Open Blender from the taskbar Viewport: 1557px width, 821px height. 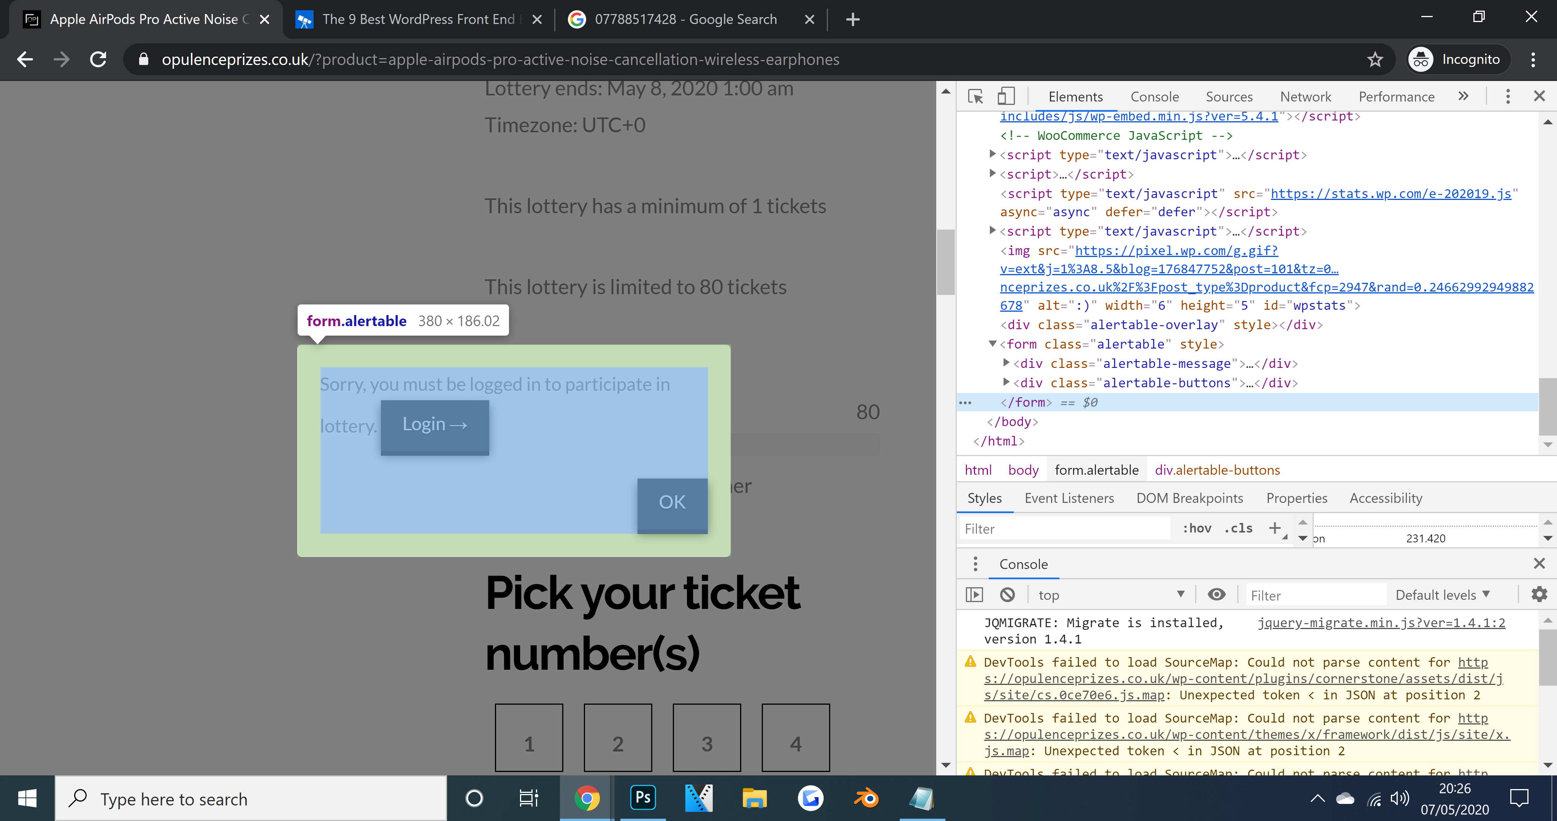(866, 799)
